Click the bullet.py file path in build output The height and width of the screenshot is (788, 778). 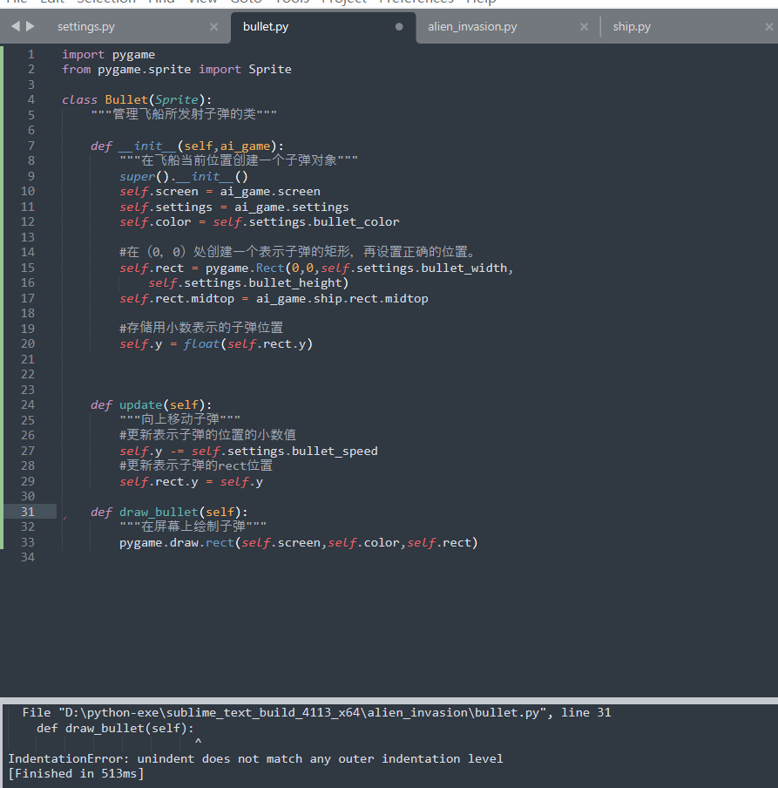(302, 712)
